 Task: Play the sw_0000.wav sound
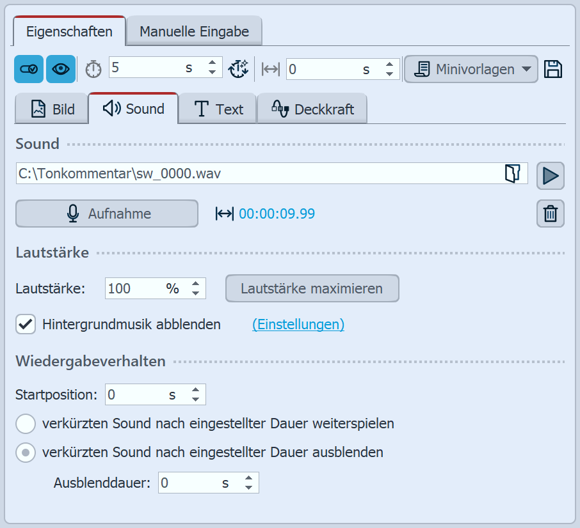pos(550,175)
